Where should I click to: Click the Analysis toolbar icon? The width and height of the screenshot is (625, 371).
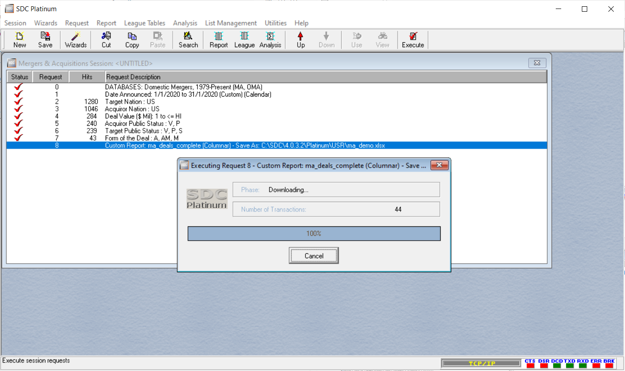[270, 40]
